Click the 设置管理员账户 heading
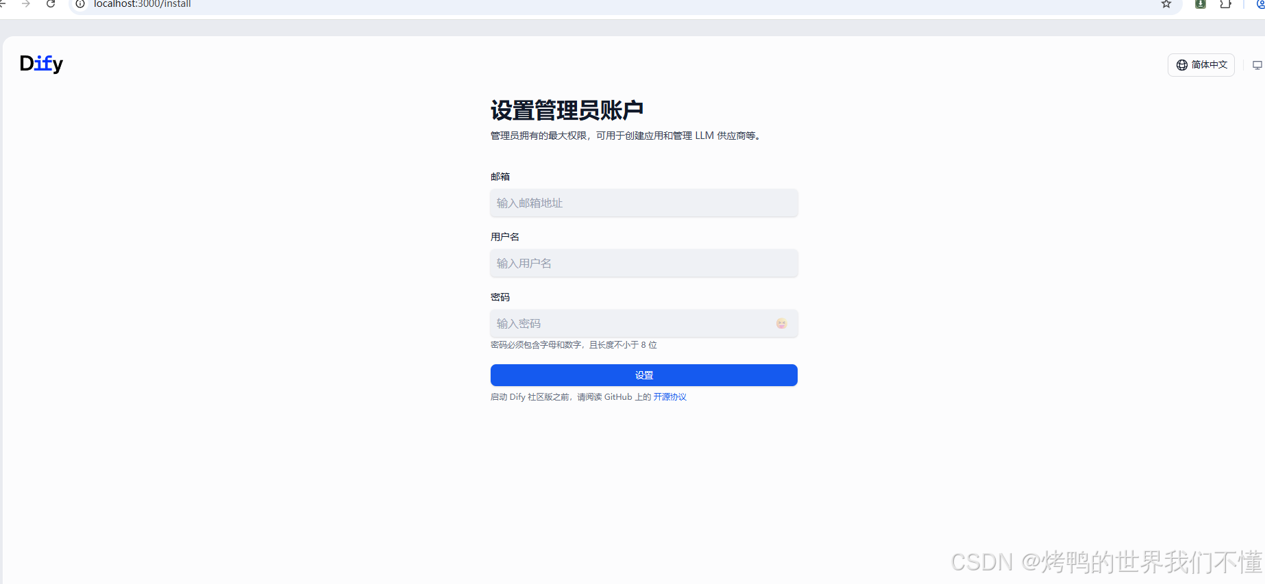Screen dimensions: 1265x584 click(567, 110)
